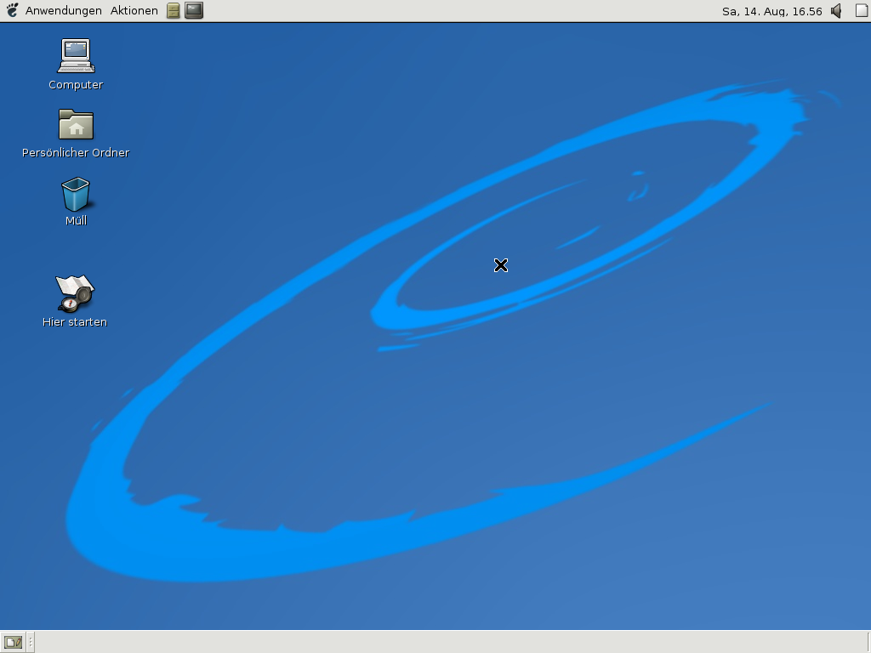Launch the file cabinet panel launcher
Screen dimensions: 871x653
click(x=174, y=10)
